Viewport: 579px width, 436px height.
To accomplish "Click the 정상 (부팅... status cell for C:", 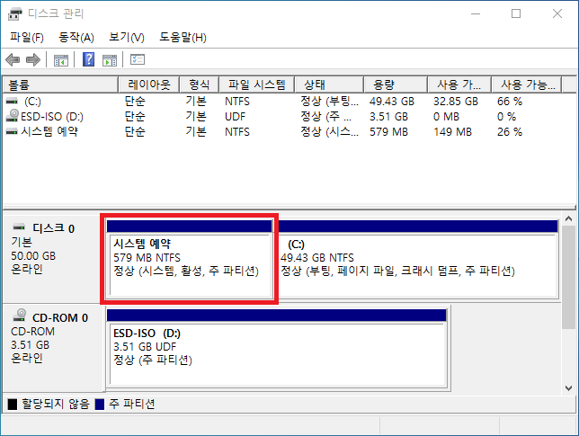I will 329,102.
